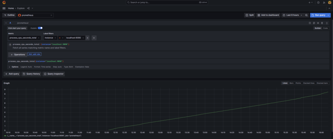Remove the label filter with X
Viewport: 333px width, 139px height.
pos(87,38)
